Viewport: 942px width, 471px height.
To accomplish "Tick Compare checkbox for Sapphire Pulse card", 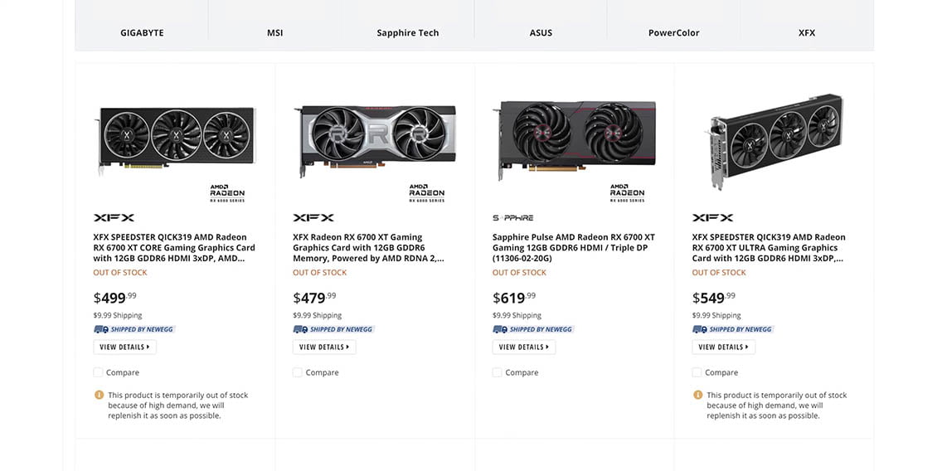I will tap(497, 372).
